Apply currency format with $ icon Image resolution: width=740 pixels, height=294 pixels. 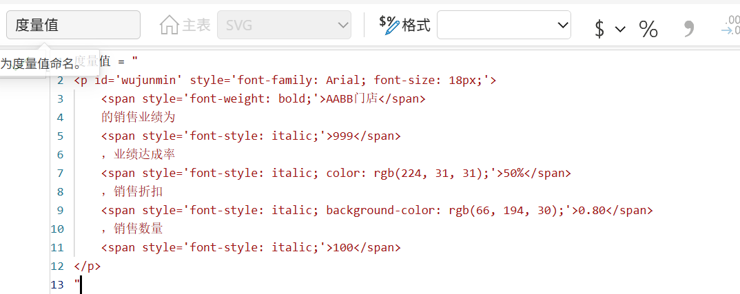click(599, 29)
